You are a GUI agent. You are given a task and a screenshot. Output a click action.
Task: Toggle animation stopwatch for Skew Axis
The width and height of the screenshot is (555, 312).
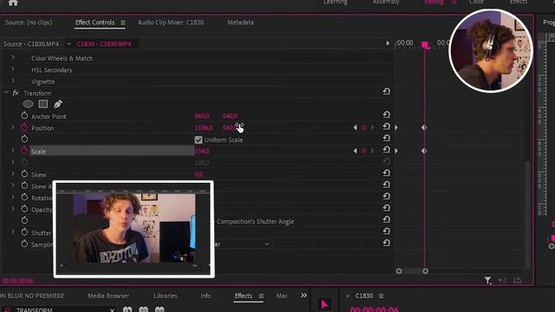[x=24, y=185]
